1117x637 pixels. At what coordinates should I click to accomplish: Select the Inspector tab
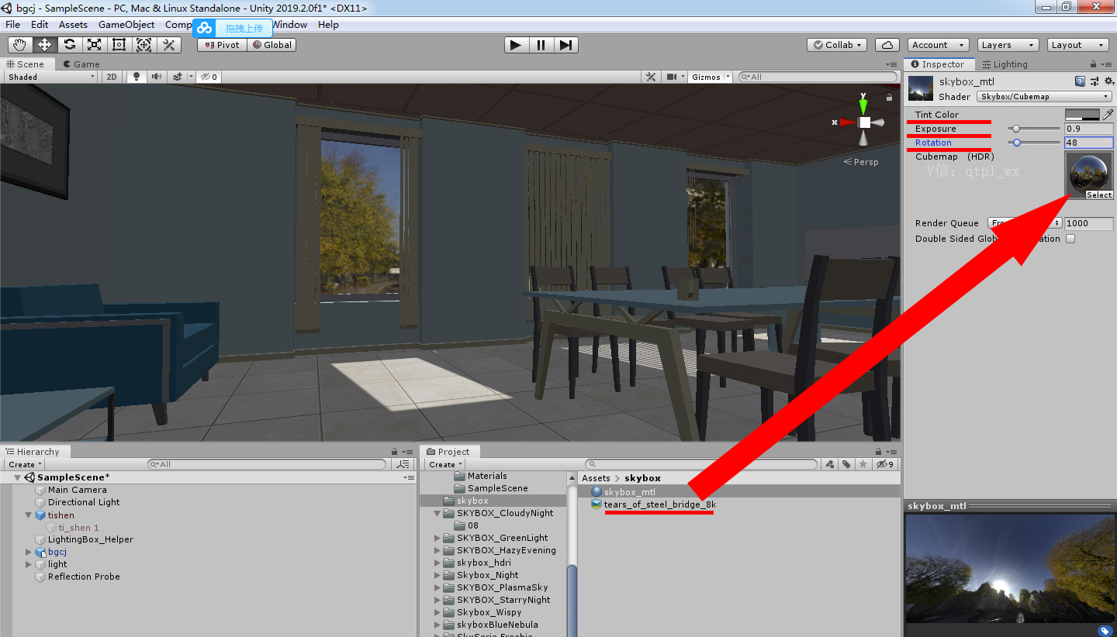(x=938, y=64)
